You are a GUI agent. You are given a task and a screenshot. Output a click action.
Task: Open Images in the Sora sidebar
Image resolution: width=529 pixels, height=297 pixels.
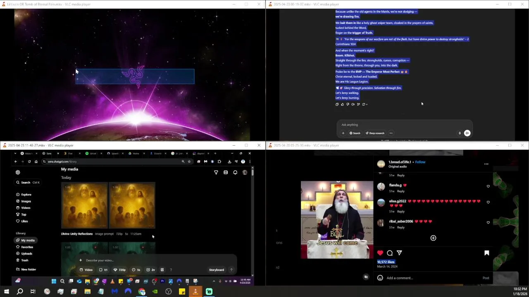point(23,201)
